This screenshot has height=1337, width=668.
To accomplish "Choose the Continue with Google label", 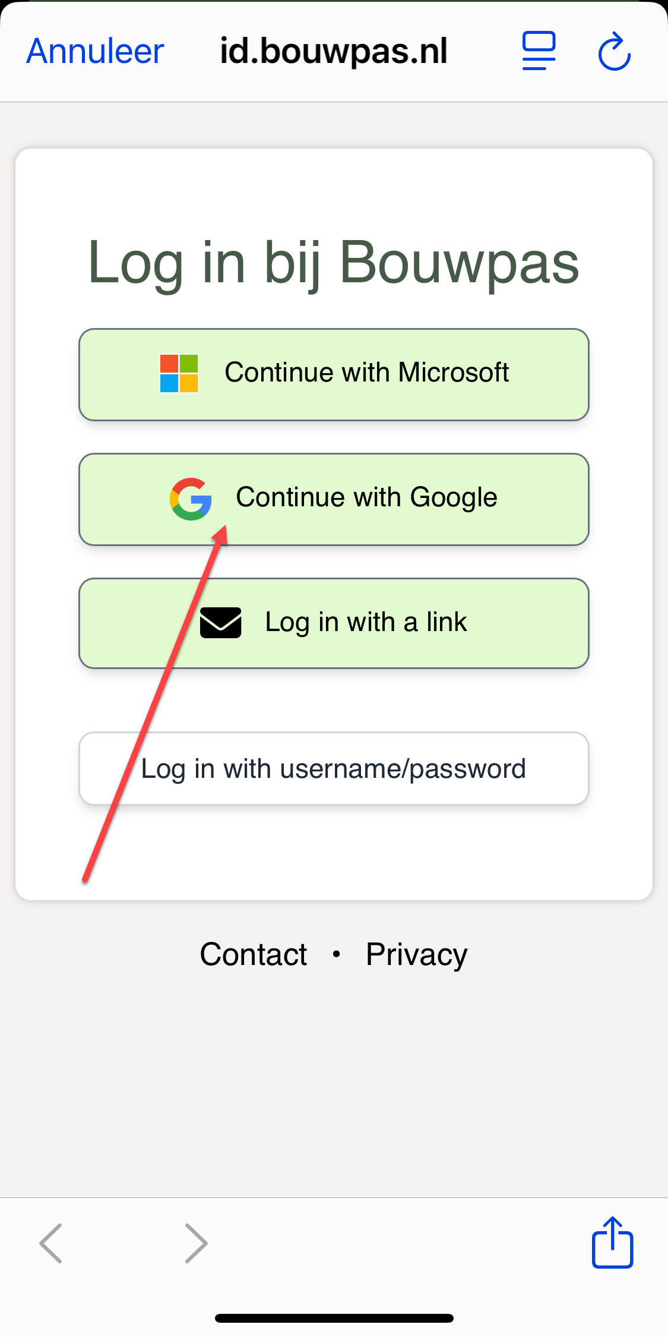I will (x=366, y=497).
